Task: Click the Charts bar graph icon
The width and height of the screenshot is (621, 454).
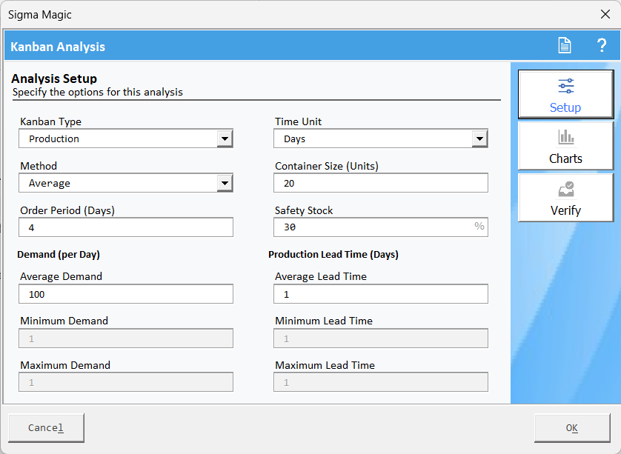Action: (x=565, y=137)
